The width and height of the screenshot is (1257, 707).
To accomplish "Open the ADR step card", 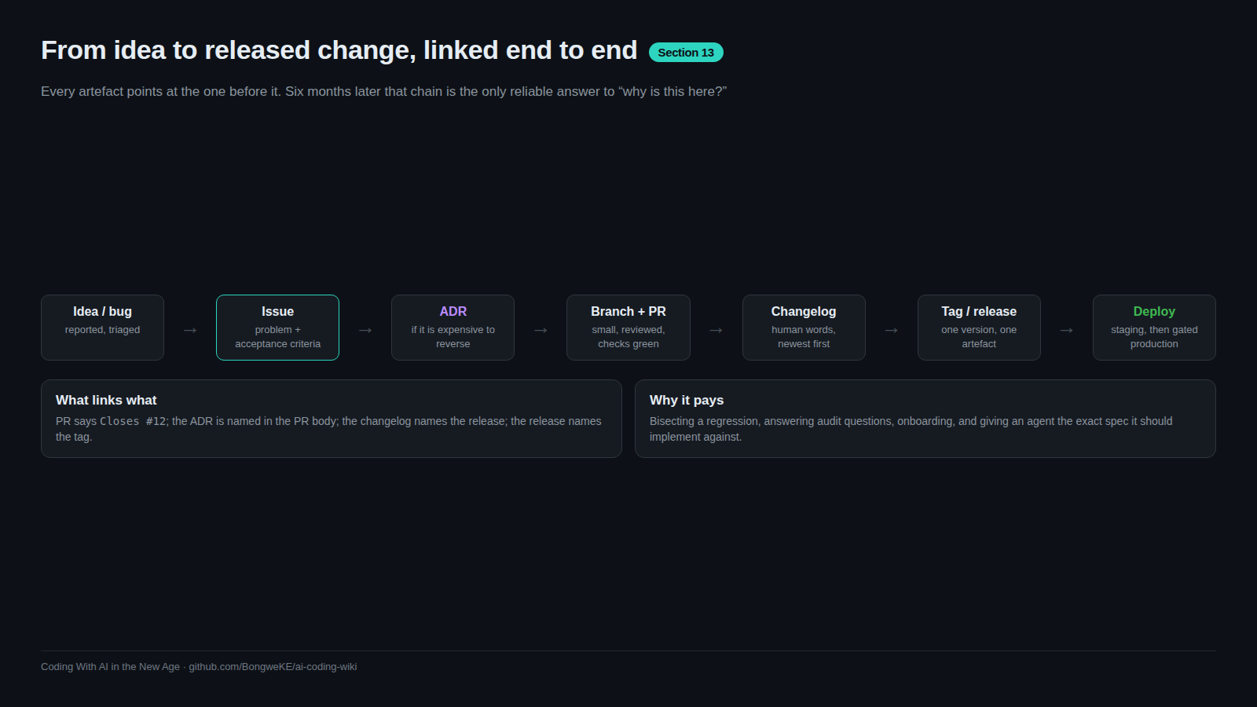I will click(453, 328).
